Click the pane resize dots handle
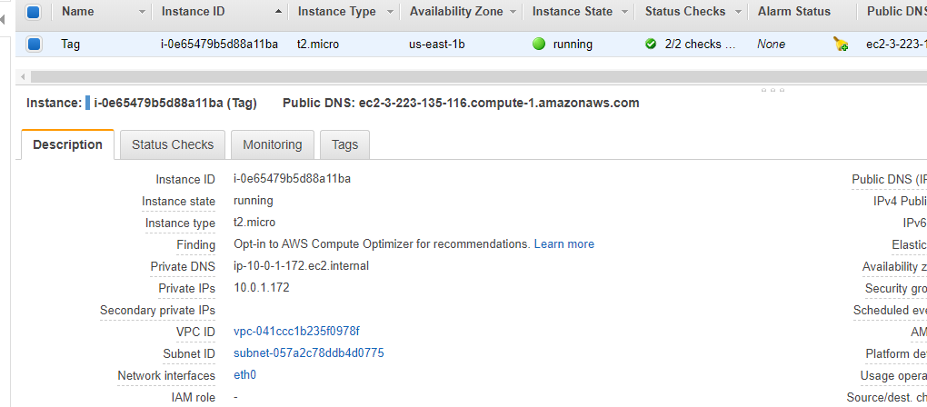Screen dimensions: 927x407 point(772,90)
